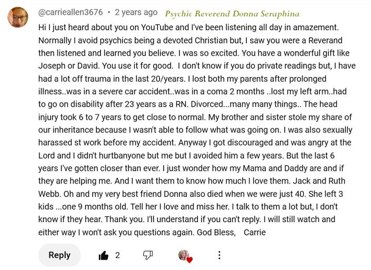Click the Reply button
The height and width of the screenshot is (270, 371).
pyautogui.click(x=59, y=255)
